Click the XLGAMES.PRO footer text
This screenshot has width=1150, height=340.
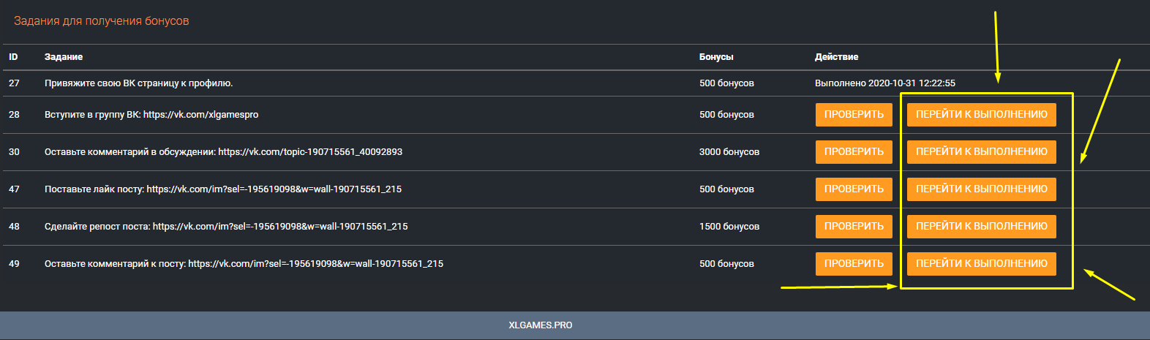click(x=540, y=325)
